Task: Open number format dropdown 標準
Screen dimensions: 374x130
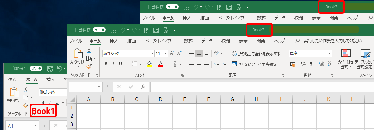Action: 330,54
